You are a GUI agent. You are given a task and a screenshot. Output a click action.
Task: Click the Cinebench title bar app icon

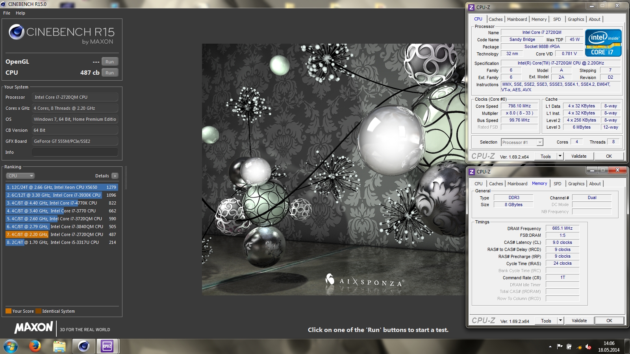[3, 4]
